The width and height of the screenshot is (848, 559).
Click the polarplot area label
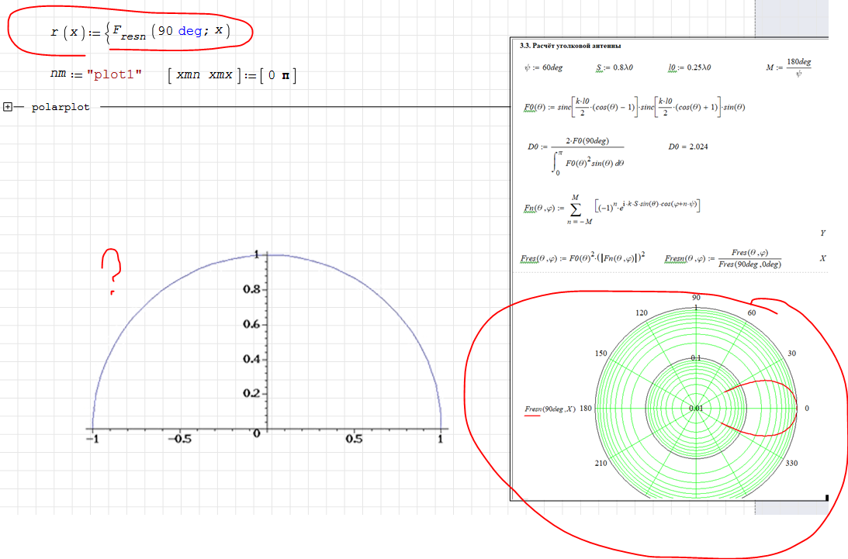pos(60,107)
